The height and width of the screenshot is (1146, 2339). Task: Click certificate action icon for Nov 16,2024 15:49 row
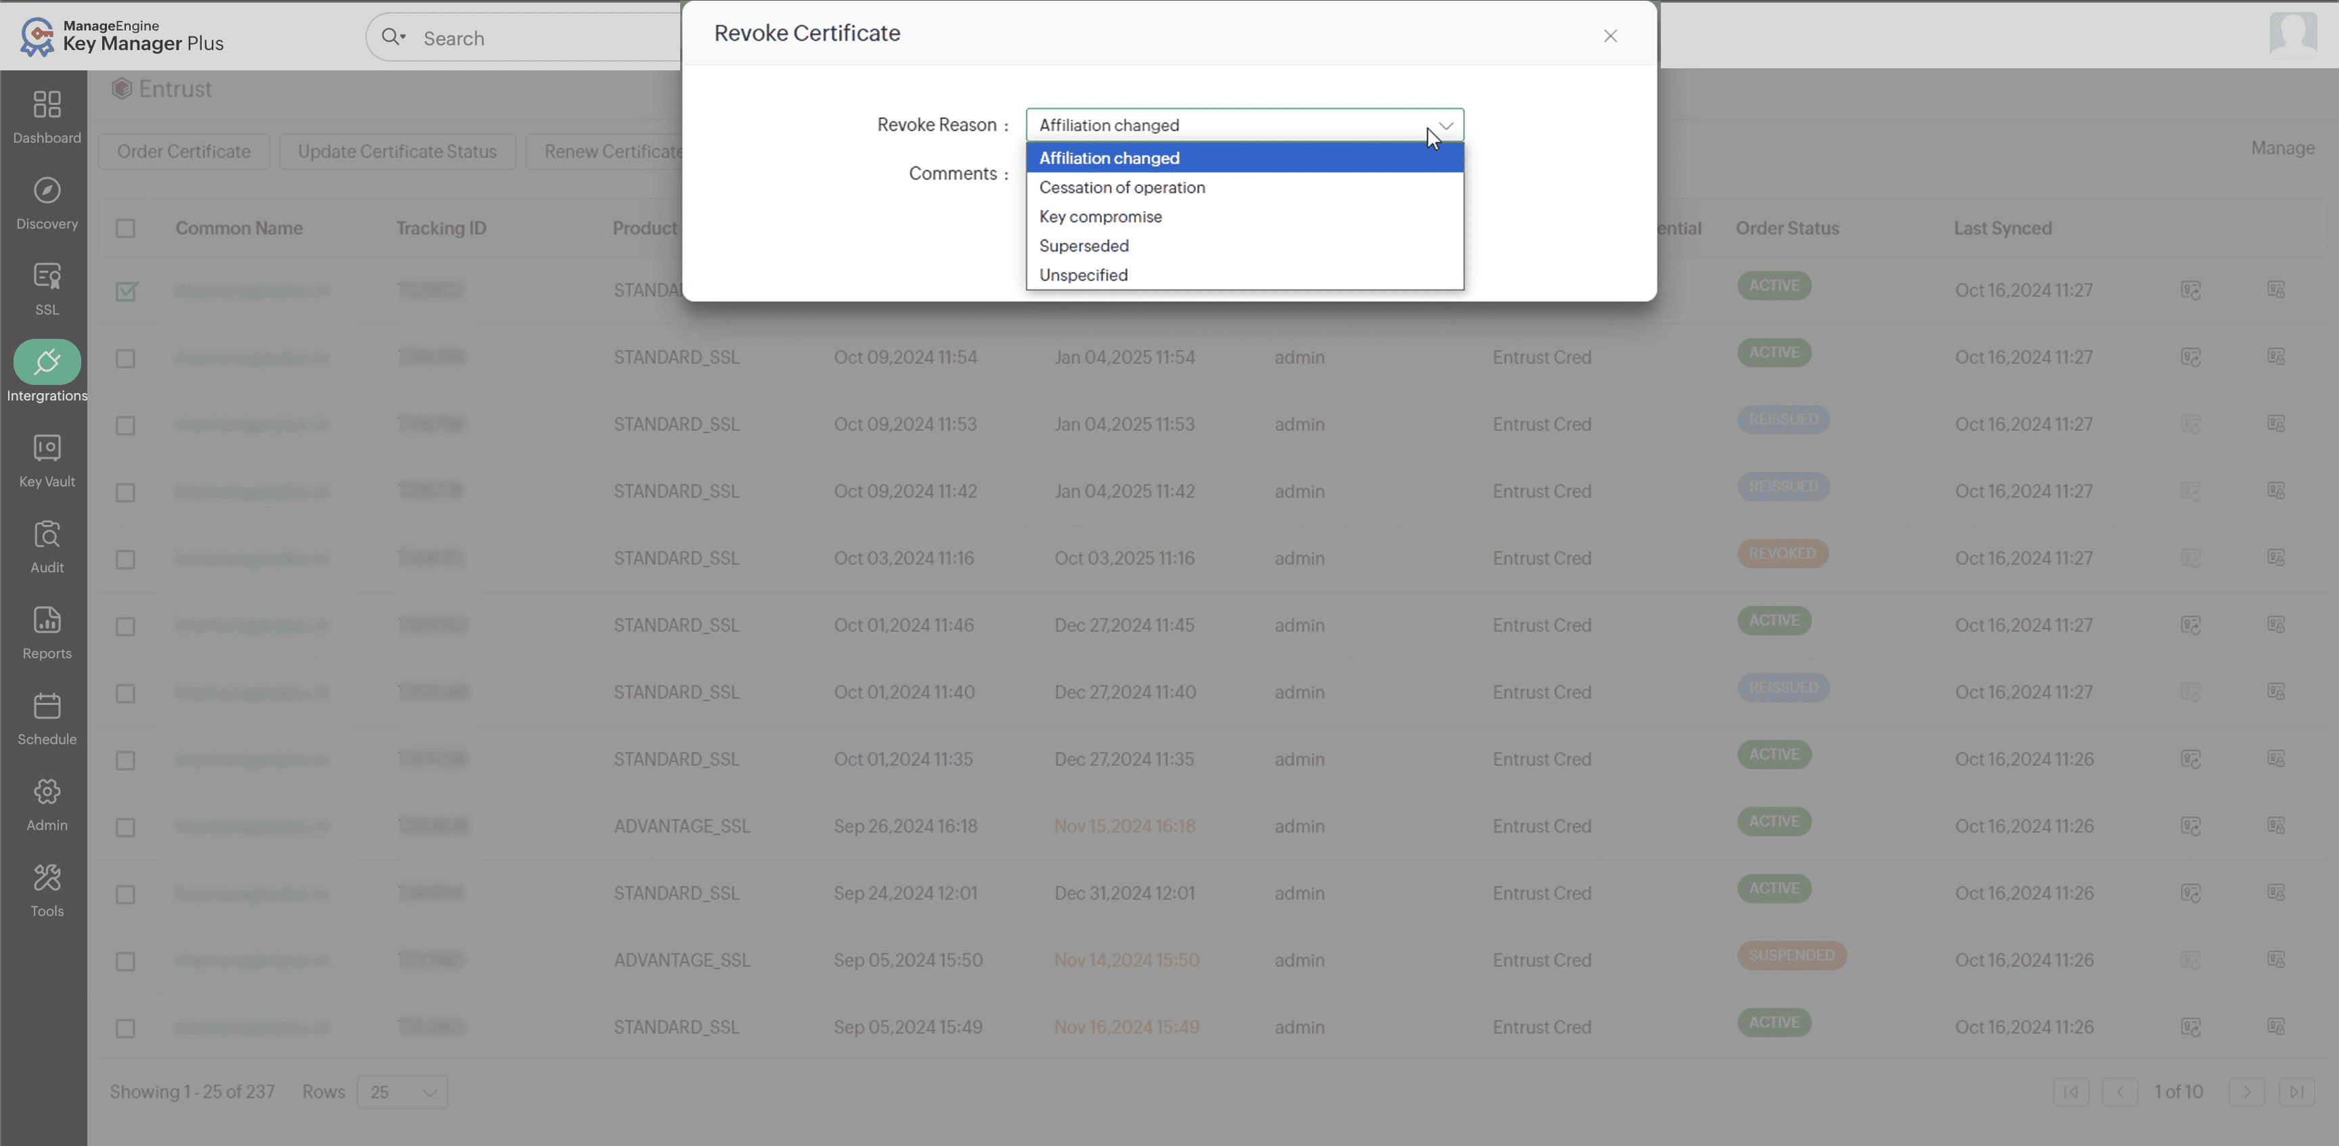pyautogui.click(x=2190, y=1027)
